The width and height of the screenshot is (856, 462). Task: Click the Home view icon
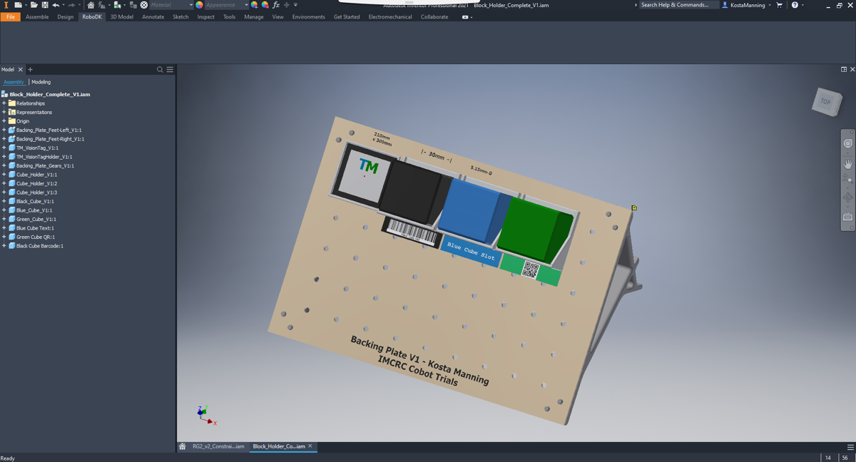(91, 5)
